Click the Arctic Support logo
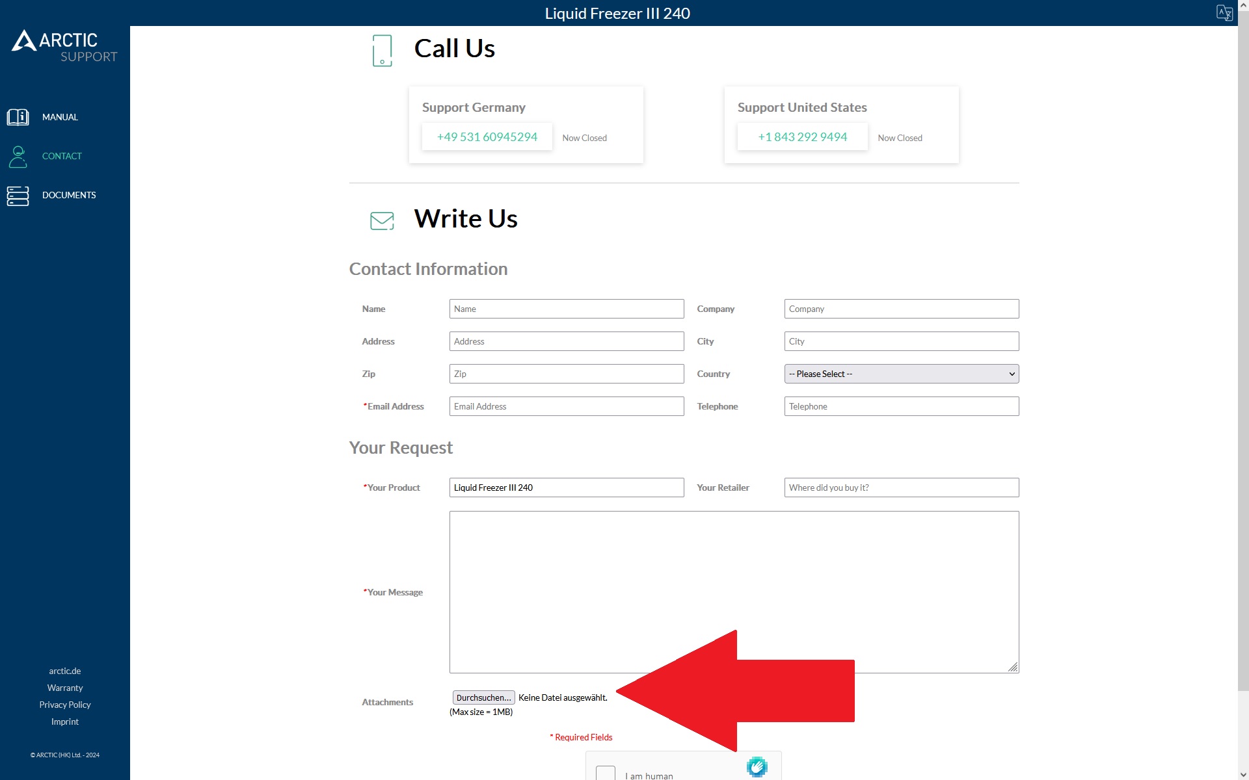 [64, 46]
